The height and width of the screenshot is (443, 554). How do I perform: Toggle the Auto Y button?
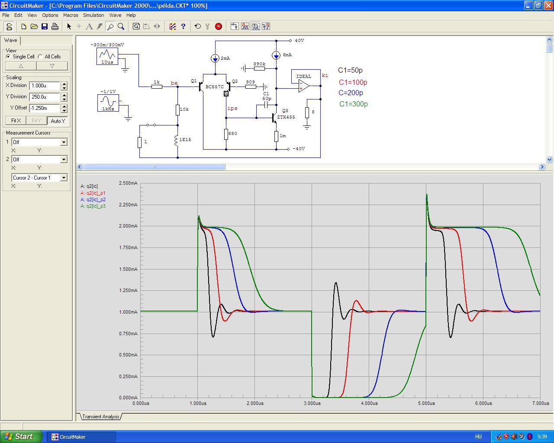tap(58, 121)
